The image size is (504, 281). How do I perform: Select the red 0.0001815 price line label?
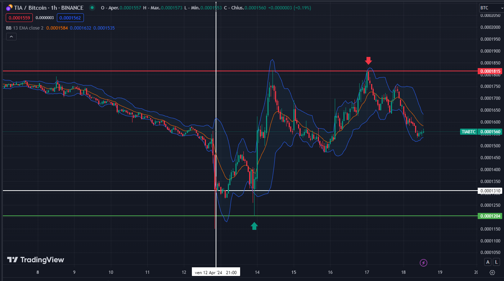pyautogui.click(x=490, y=71)
